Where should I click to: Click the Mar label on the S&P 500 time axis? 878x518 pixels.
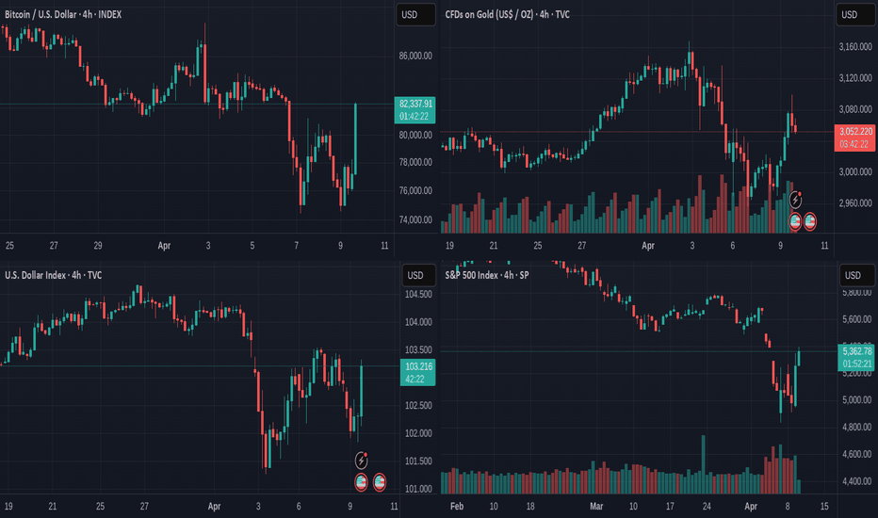pyautogui.click(x=596, y=507)
